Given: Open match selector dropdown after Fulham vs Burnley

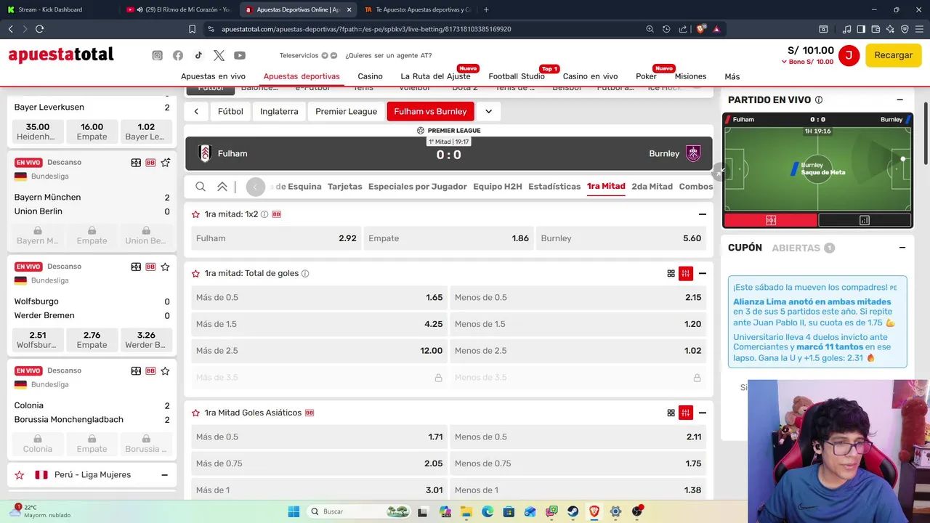Looking at the screenshot, I should [x=489, y=111].
